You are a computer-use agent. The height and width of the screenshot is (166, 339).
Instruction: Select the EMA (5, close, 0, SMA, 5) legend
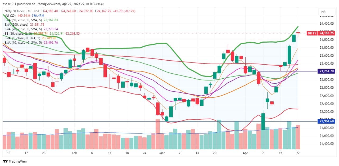[x=22, y=38]
